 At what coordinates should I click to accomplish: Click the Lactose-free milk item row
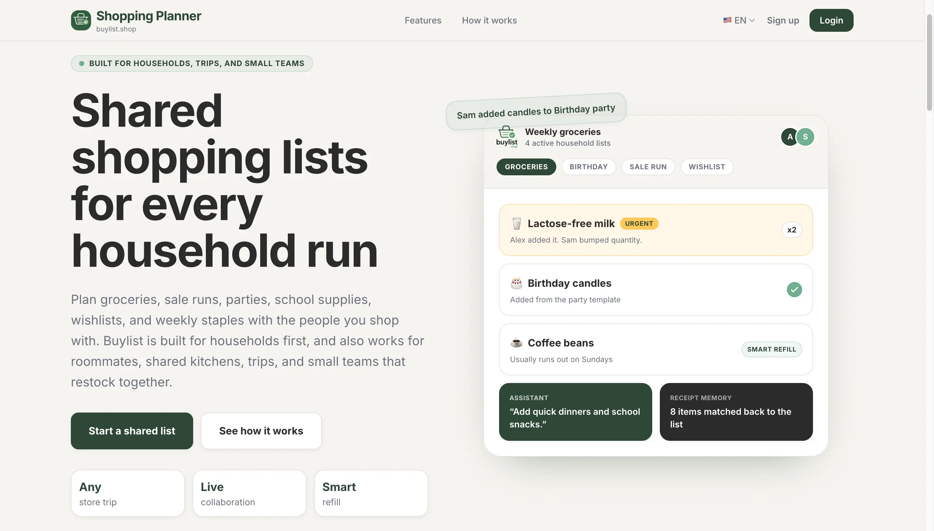[656, 230]
